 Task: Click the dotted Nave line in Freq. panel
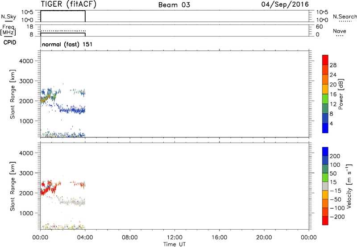tap(63, 31)
